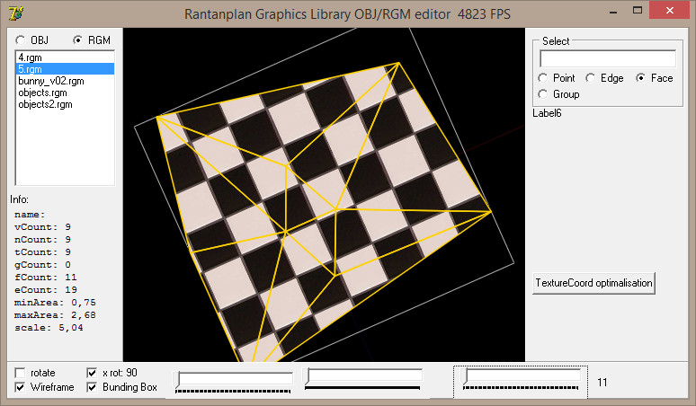The height and width of the screenshot is (406, 696).
Task: Pick objects2.rgm from the file list
Action: point(44,104)
